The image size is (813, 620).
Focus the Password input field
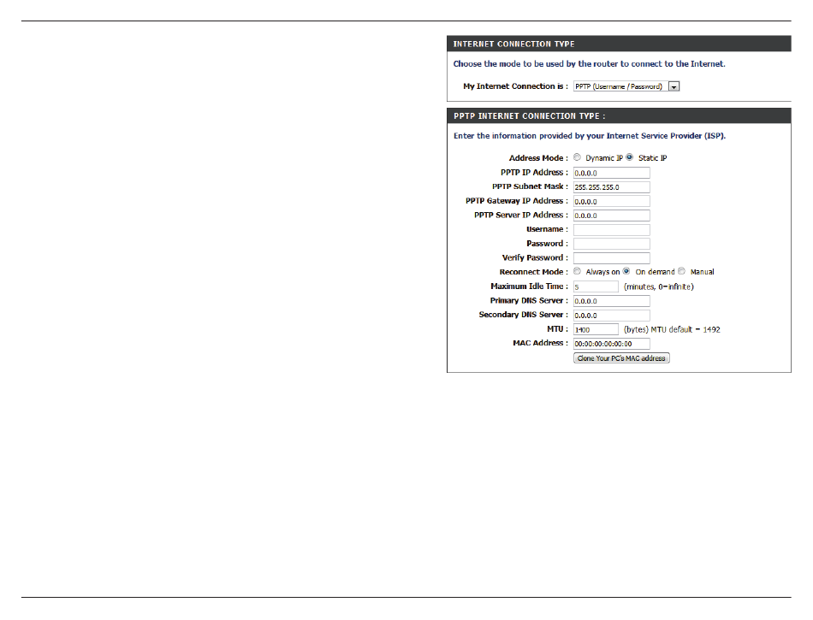point(611,244)
